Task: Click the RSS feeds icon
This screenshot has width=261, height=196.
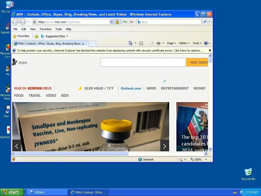Action: click(141, 43)
